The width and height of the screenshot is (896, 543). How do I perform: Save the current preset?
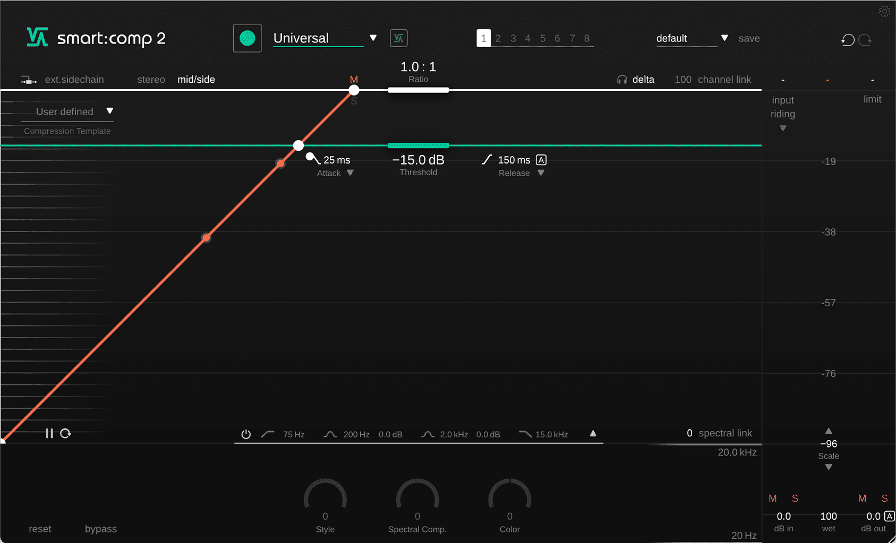coord(749,38)
